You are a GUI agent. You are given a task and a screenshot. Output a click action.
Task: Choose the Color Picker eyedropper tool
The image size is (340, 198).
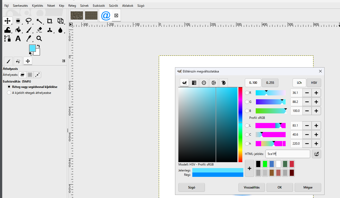pos(29,39)
